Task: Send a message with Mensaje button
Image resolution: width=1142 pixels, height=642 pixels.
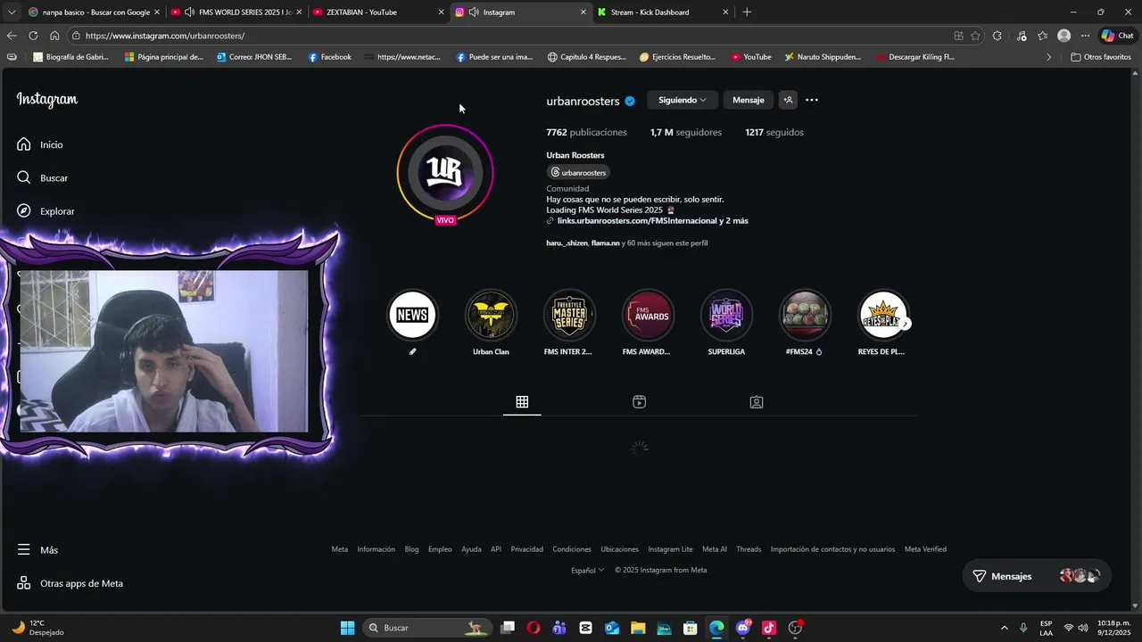Action: pos(749,100)
